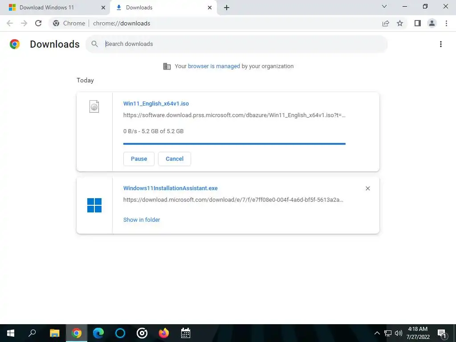The width and height of the screenshot is (456, 342).
Task: Click the ISO download progress bar
Action: pyautogui.click(x=234, y=144)
